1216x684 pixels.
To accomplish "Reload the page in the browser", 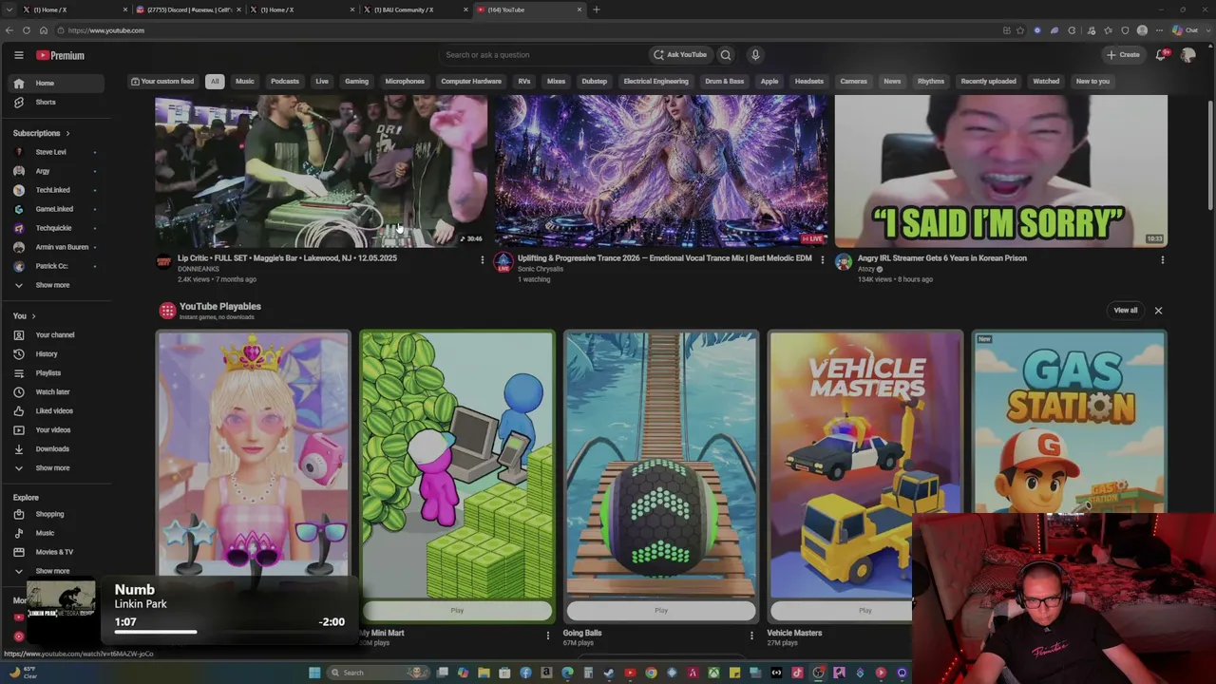I will [x=26, y=30].
